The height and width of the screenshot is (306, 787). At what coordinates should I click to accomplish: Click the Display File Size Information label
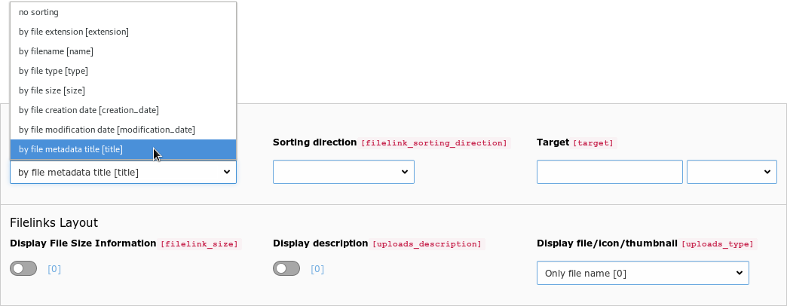tap(83, 243)
